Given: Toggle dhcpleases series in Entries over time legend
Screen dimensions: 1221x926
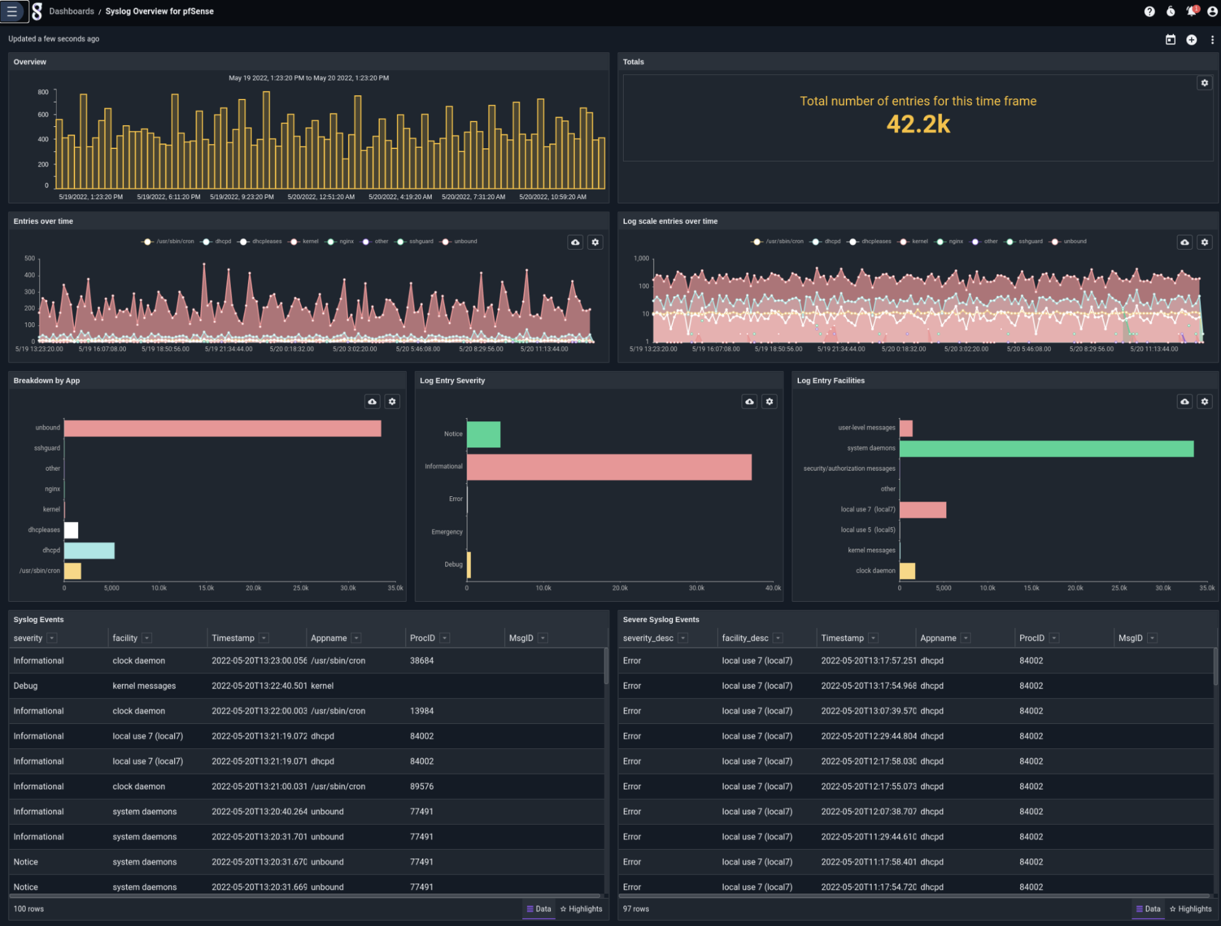Looking at the screenshot, I should (x=260, y=242).
